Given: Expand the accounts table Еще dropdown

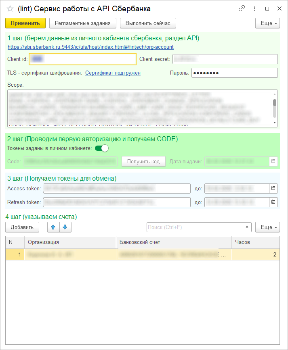Looking at the screenshot, I should coord(267,227).
